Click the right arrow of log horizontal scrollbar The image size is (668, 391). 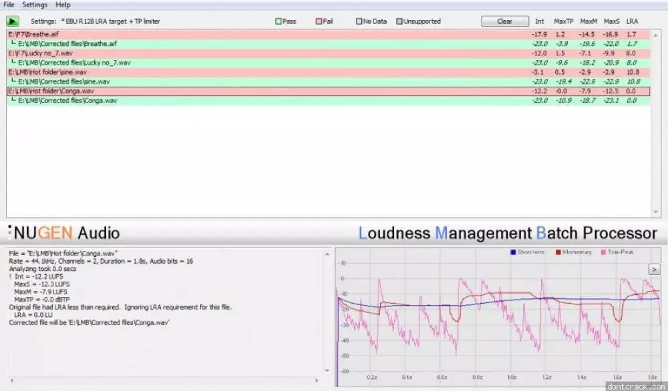coord(317,380)
